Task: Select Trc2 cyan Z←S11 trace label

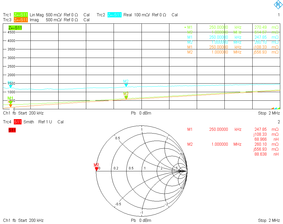Action: (114, 15)
